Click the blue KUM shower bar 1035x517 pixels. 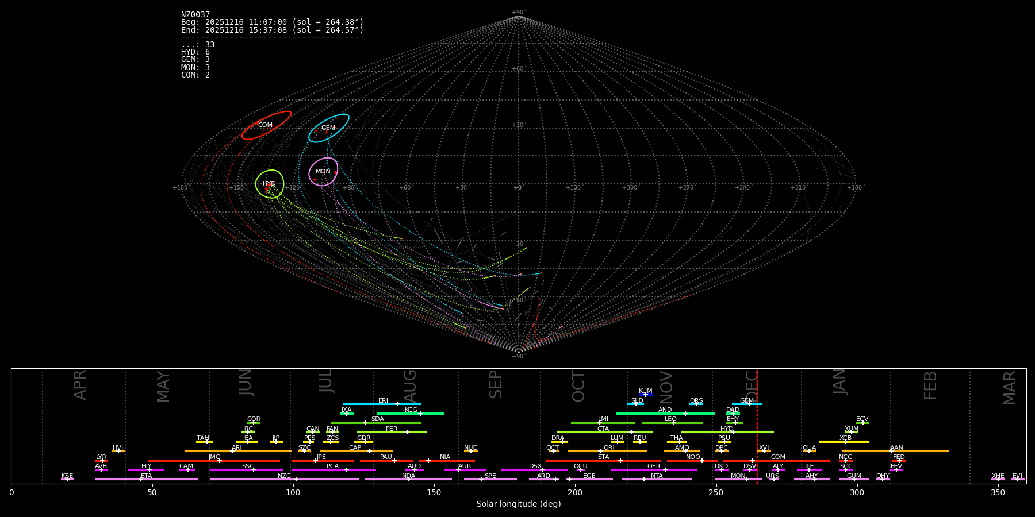pyautogui.click(x=646, y=395)
